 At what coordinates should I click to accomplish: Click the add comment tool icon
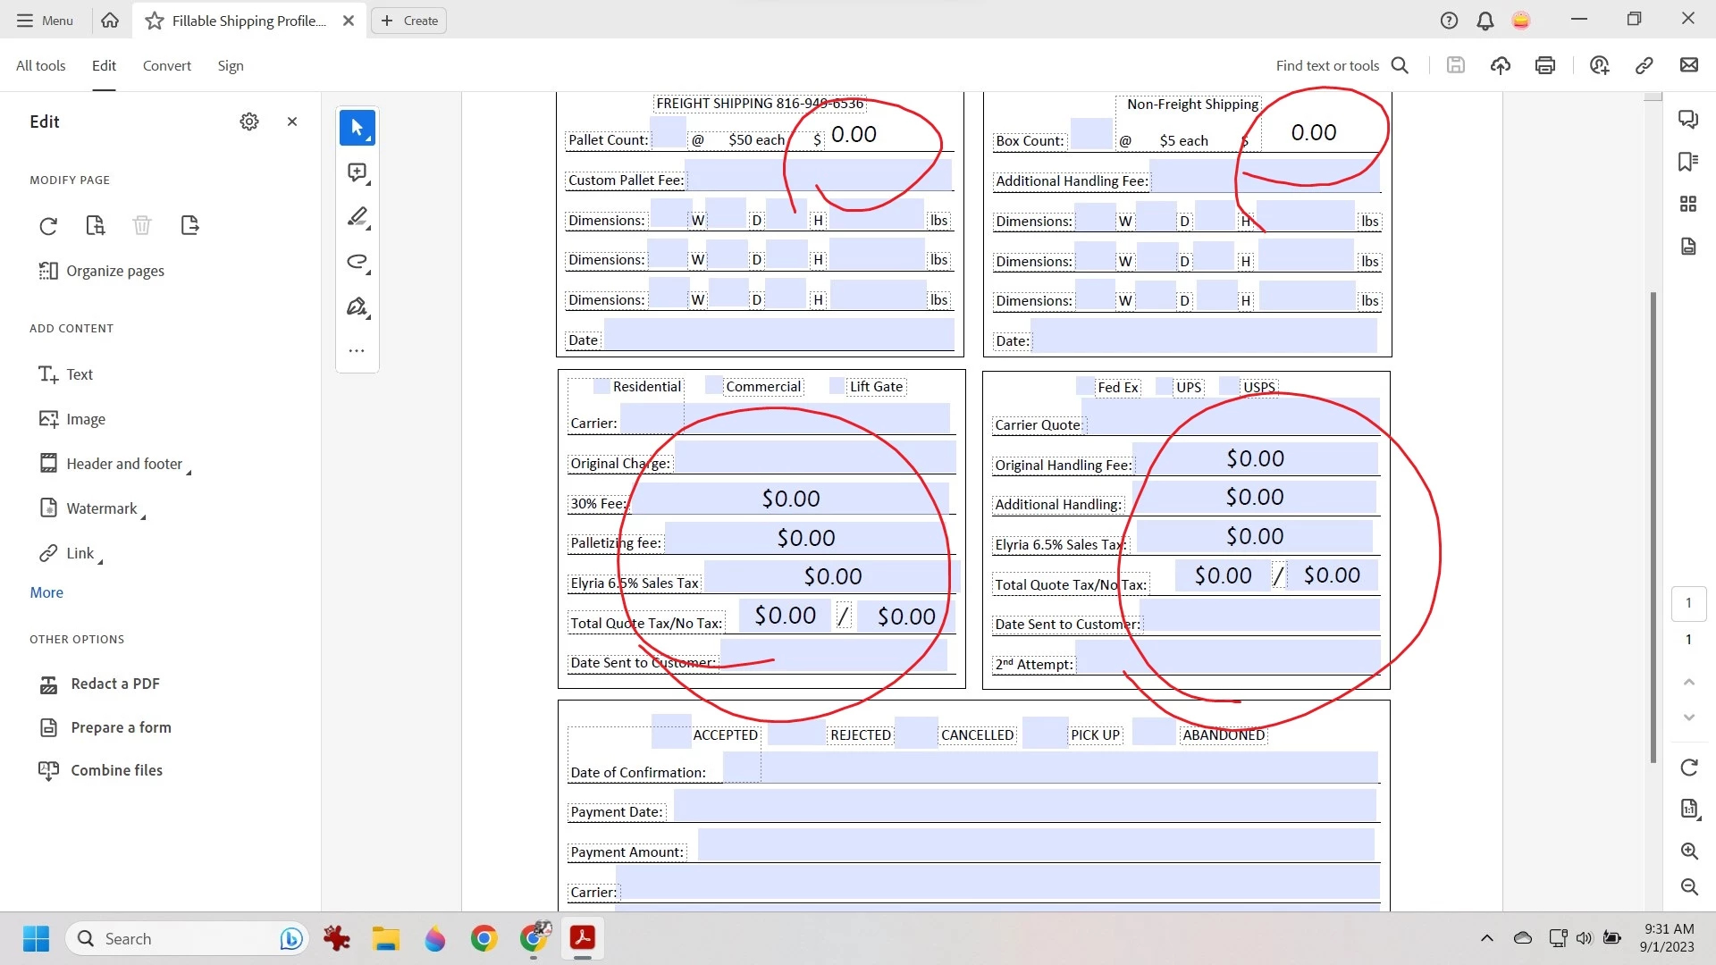pyautogui.click(x=357, y=172)
